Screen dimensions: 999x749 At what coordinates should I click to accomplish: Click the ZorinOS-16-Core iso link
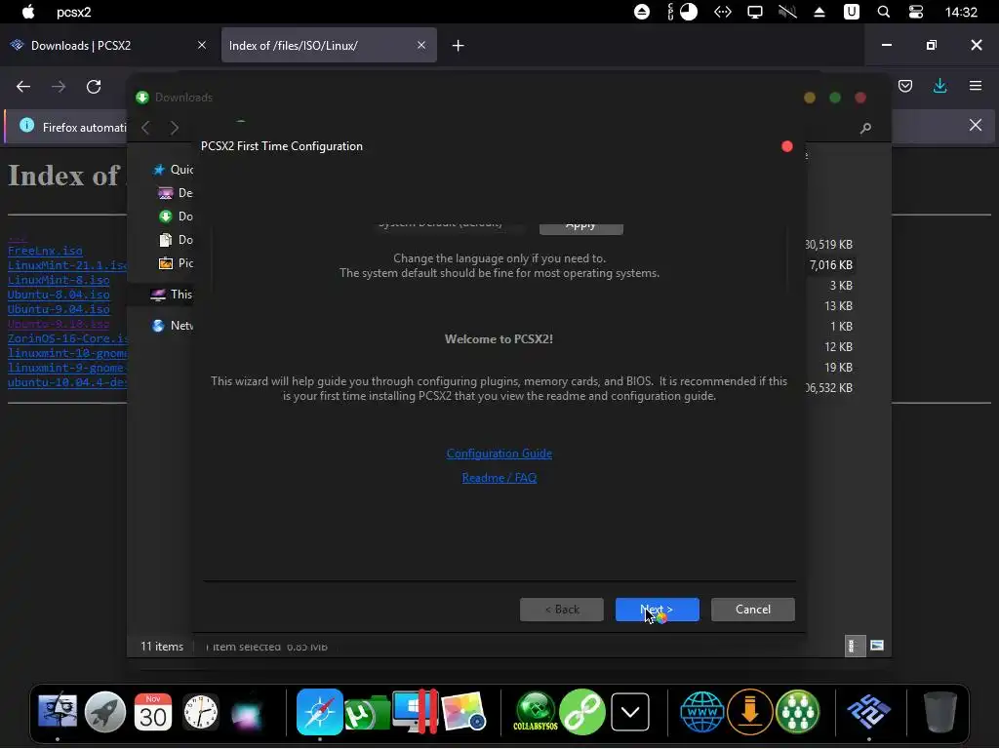(67, 338)
